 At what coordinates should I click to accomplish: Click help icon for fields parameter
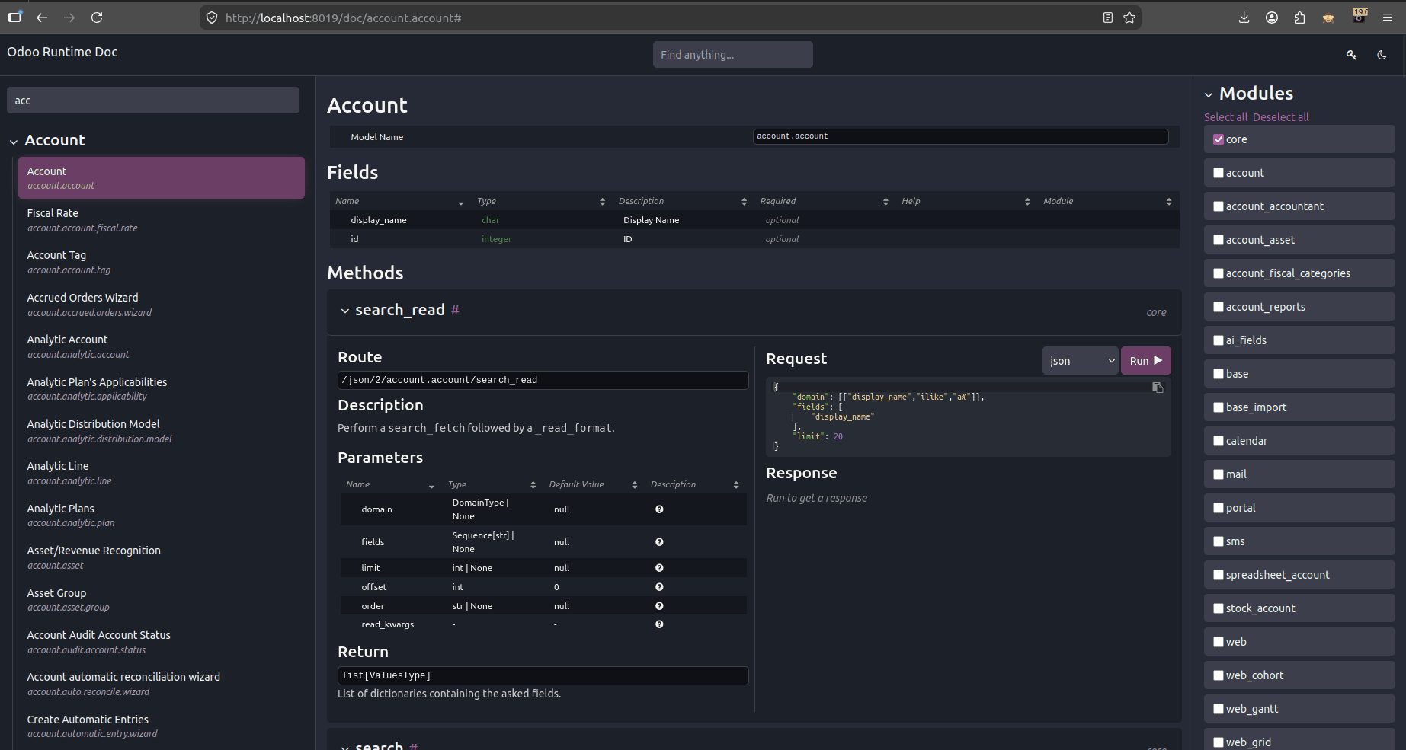659,542
